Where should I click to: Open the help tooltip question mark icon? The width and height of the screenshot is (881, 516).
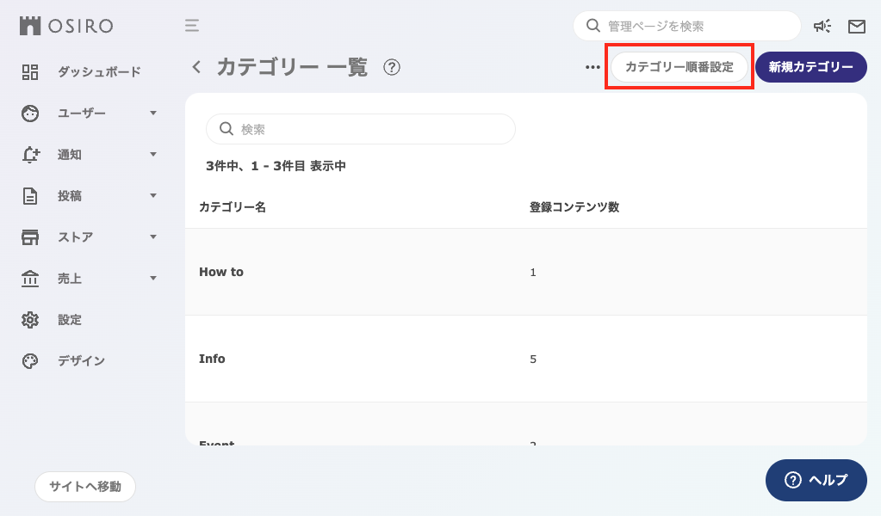[x=392, y=66]
